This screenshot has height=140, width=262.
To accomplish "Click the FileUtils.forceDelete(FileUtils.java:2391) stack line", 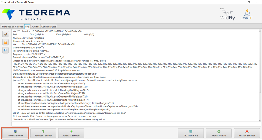I will point(51,93).
